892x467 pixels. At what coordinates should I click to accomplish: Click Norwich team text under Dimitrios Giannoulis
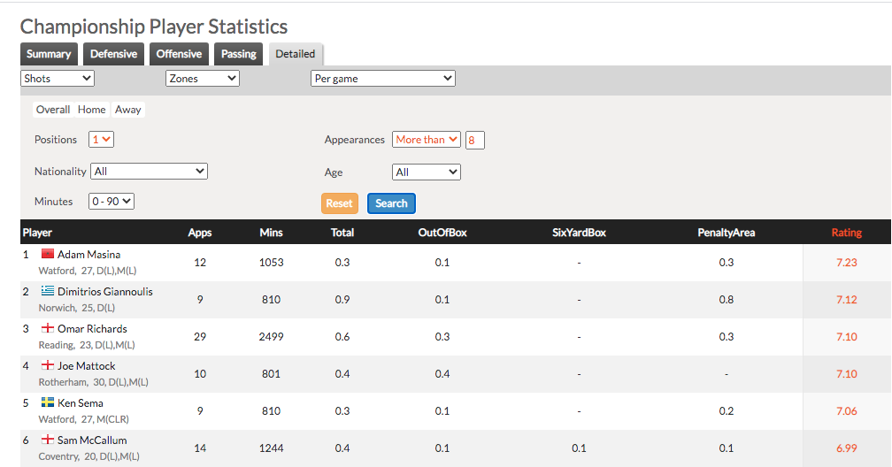(57, 308)
